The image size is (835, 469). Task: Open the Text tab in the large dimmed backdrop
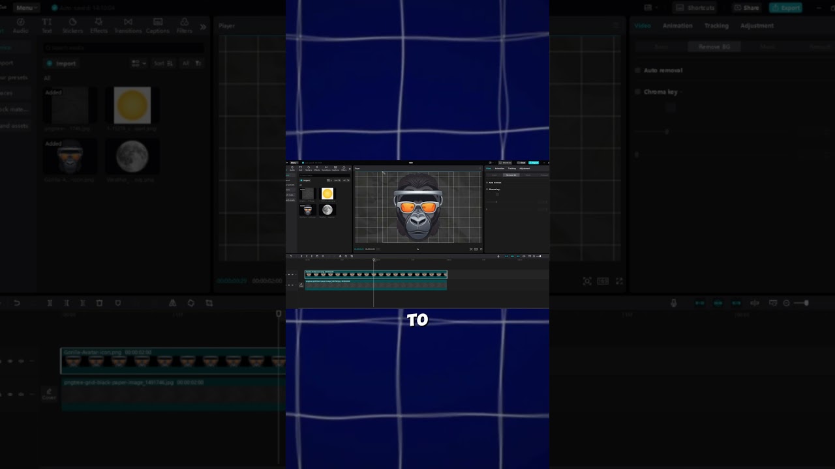[x=47, y=26]
